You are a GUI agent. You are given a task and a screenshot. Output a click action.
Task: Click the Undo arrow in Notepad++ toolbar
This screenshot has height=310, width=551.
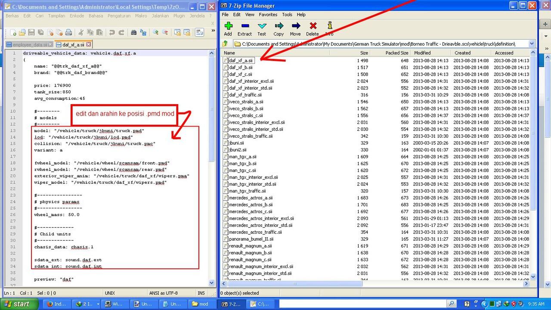click(x=112, y=32)
